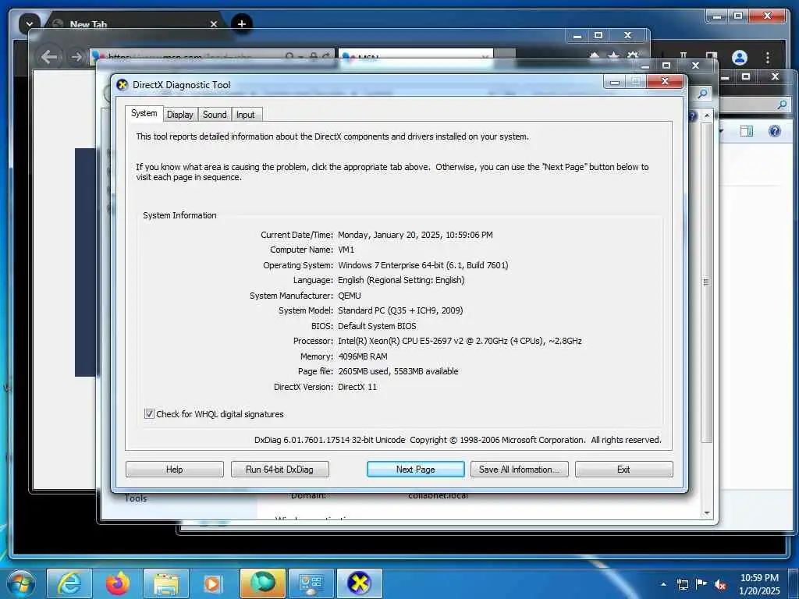
Task: Click Control Panel scrollbar up arrow
Action: click(x=707, y=115)
